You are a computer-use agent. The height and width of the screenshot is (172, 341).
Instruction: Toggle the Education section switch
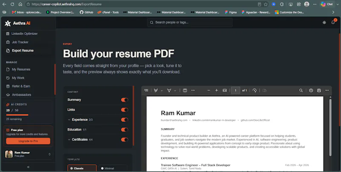[x=124, y=130]
